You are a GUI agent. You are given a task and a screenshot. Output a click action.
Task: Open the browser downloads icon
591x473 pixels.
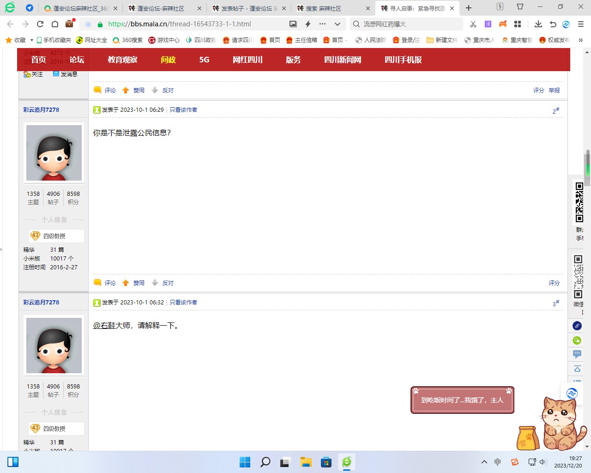click(538, 24)
